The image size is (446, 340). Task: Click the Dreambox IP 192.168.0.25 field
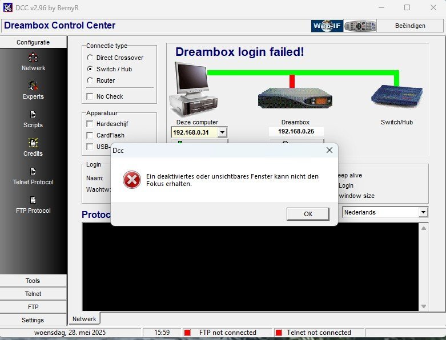(296, 132)
